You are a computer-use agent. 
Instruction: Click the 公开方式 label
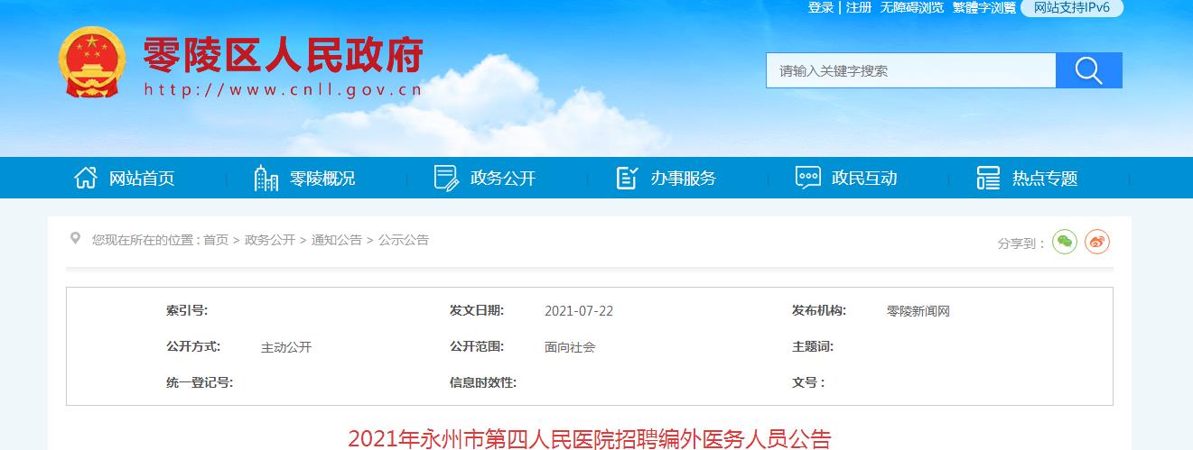click(x=193, y=346)
